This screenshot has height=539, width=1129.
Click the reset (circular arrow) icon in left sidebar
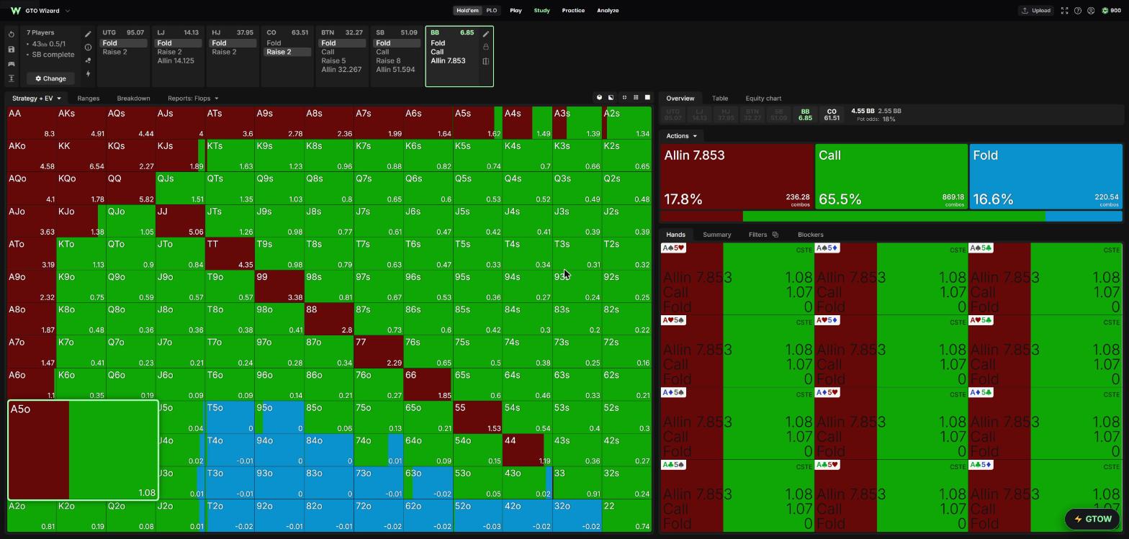(12, 35)
